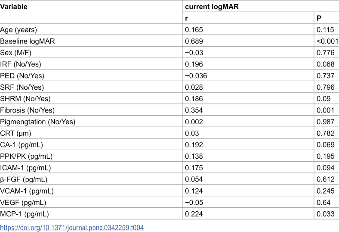Click the 0.354 Fibrosis r value
This screenshot has height=232, width=339.
[194, 110]
